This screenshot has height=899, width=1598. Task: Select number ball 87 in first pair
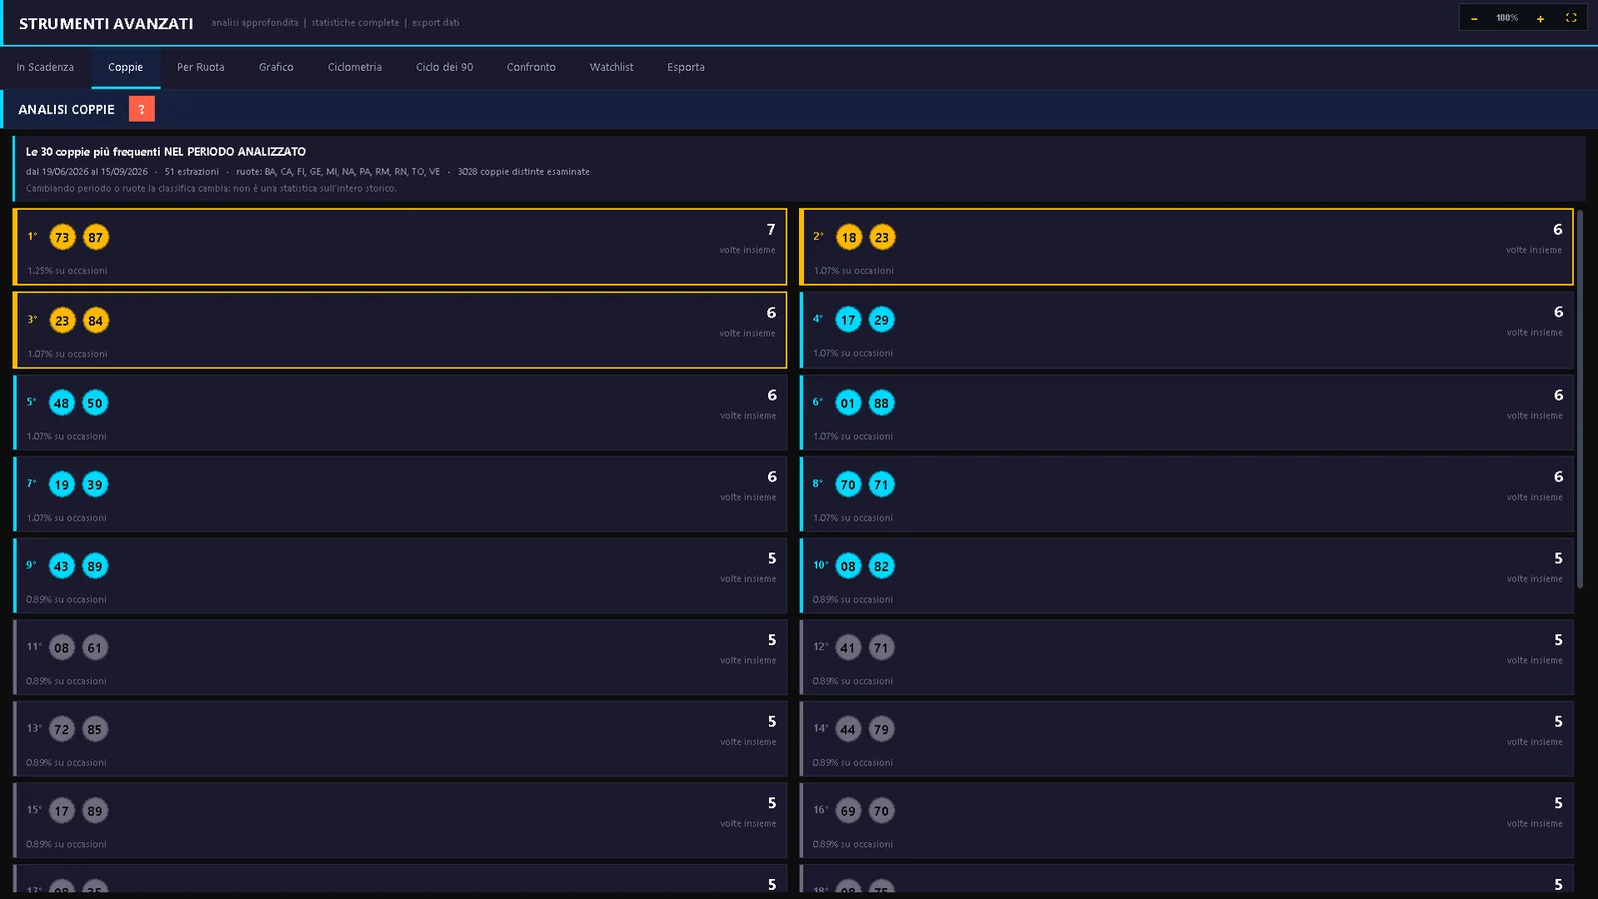[x=95, y=238]
